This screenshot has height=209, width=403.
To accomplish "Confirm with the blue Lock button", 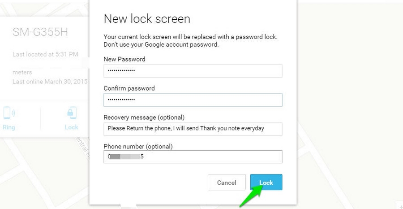I will click(x=266, y=182).
